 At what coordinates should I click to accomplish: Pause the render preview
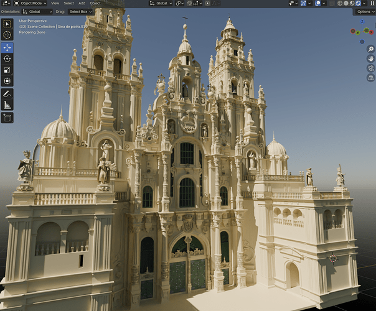(372, 3)
